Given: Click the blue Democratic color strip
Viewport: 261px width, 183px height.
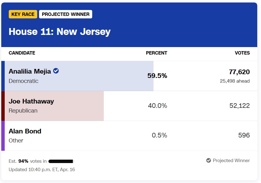Looking at the screenshot, I should (3, 76).
